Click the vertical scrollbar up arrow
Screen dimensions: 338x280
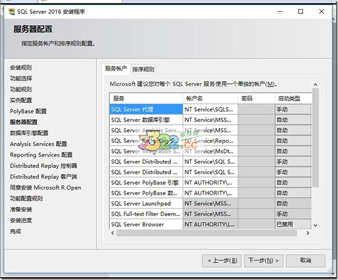315,84
